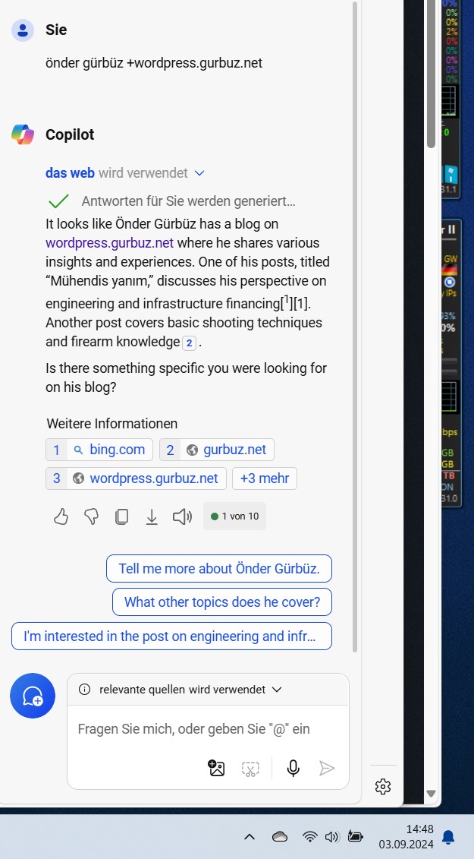The height and width of the screenshot is (859, 474).
Task: Click inline citation 2 badge
Action: pyautogui.click(x=189, y=343)
